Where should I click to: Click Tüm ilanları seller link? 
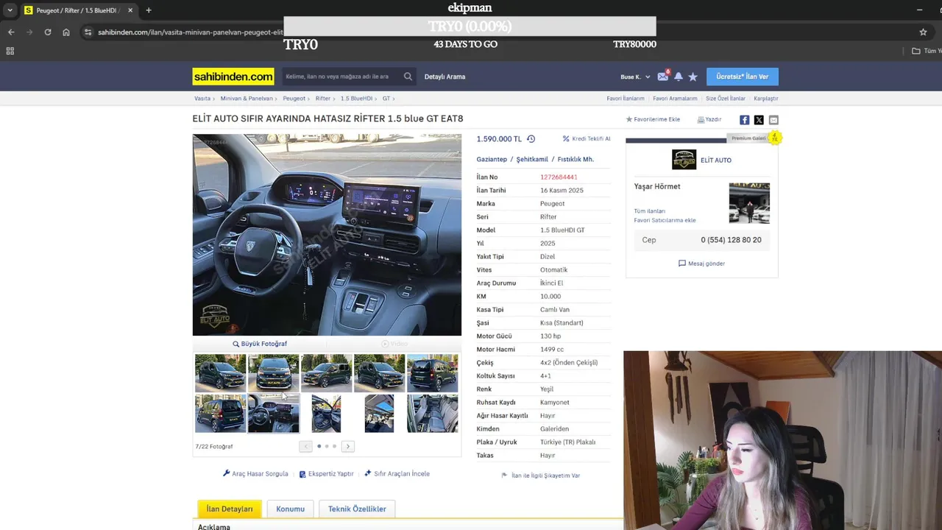(650, 211)
